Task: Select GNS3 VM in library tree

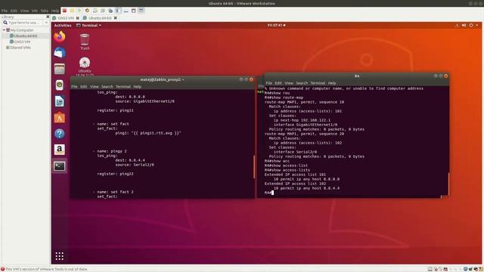Action: click(x=20, y=42)
